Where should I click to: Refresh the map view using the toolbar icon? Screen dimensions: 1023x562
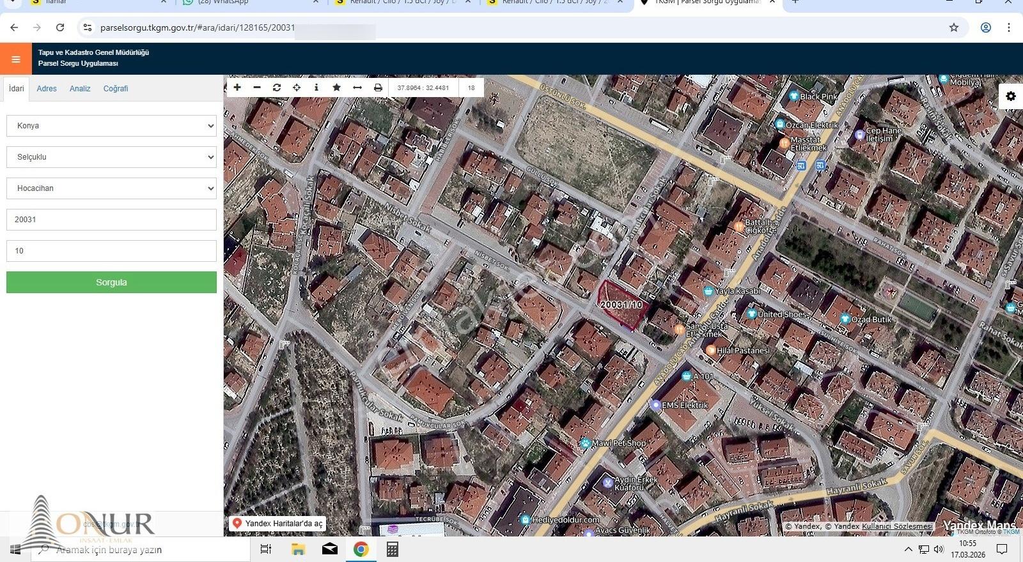[277, 87]
